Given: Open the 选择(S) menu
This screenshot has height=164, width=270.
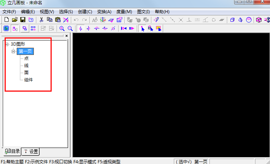Looking at the screenshot, I should pos(66,12).
